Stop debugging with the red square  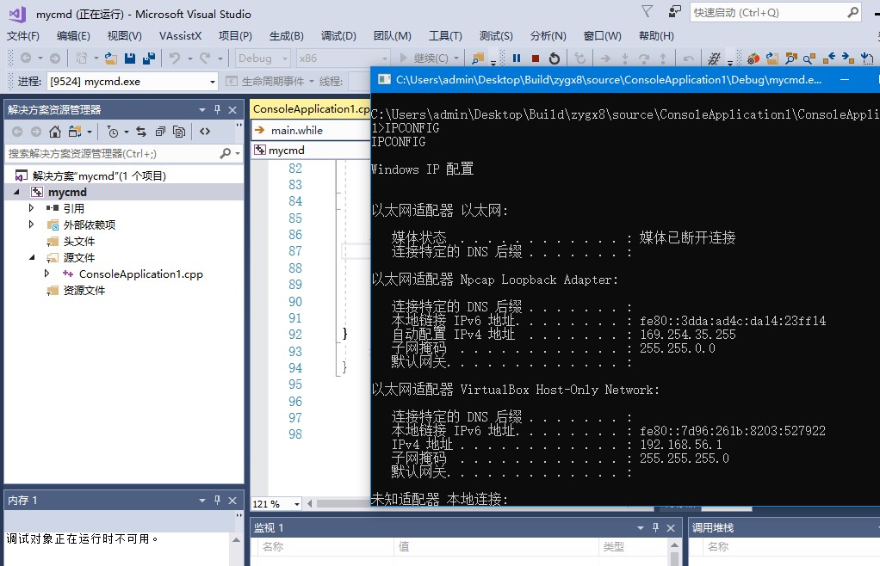pos(536,58)
